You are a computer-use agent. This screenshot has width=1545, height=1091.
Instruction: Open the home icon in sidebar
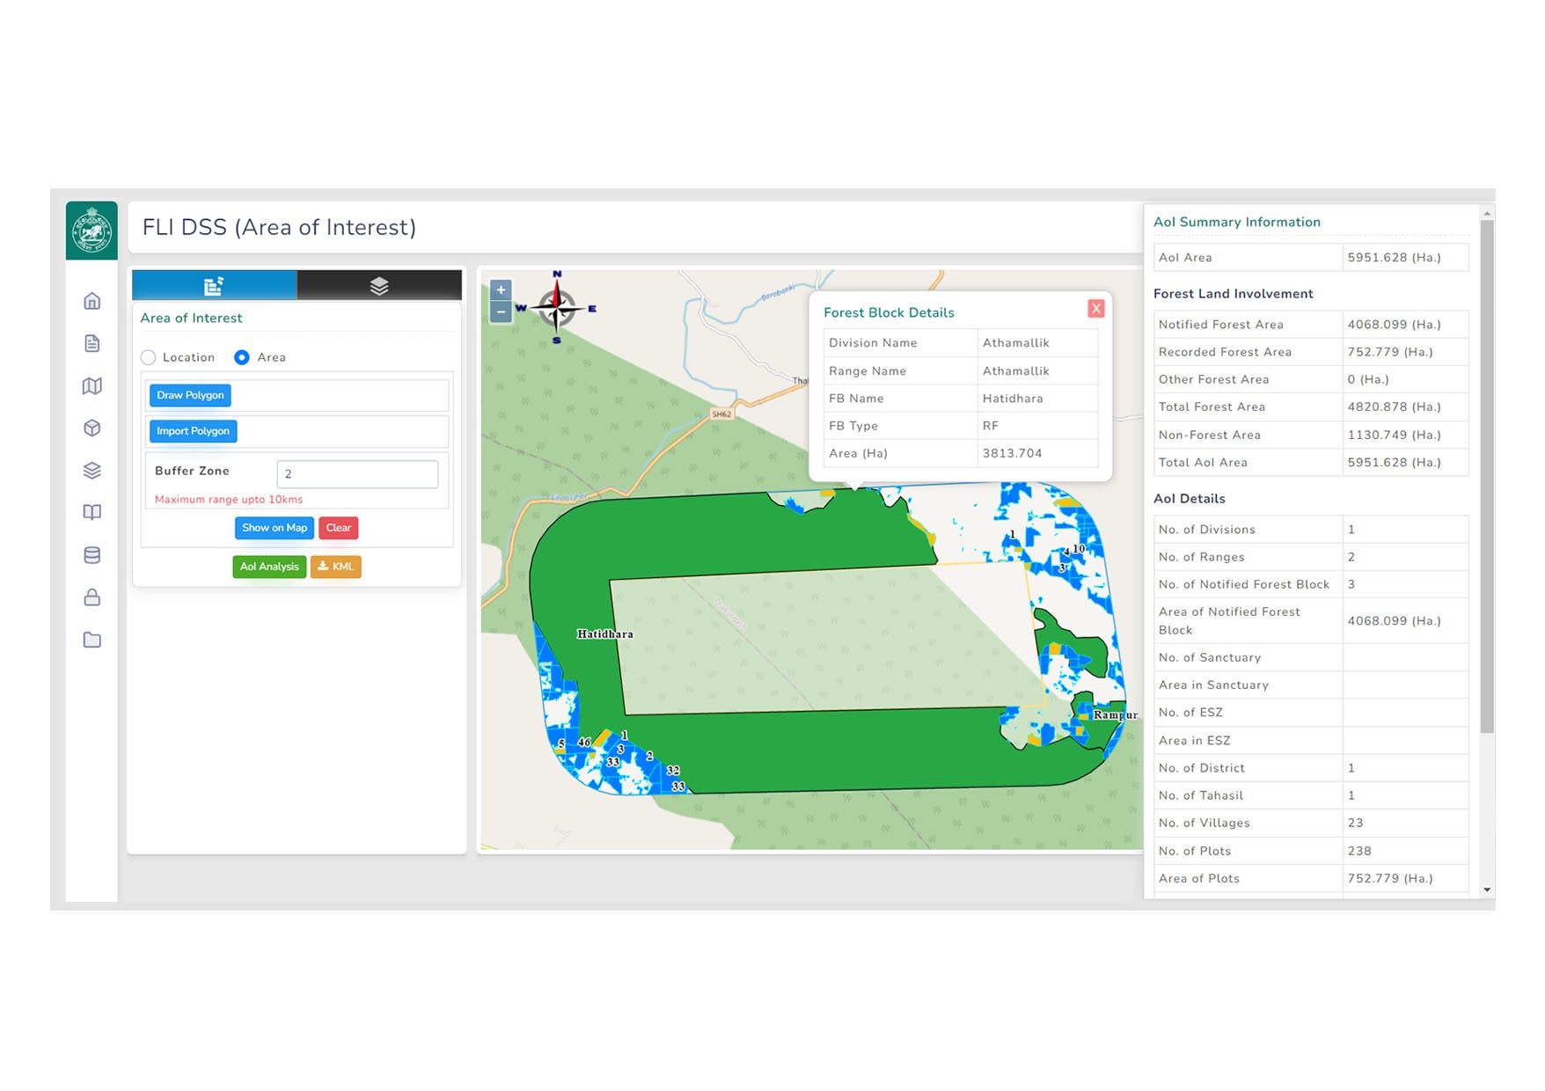[92, 301]
